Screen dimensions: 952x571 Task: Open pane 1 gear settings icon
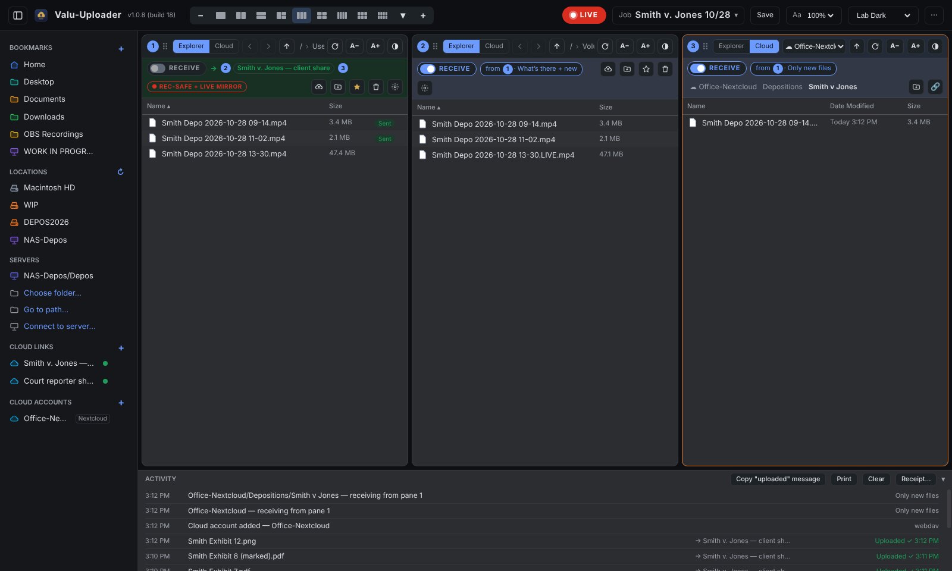click(395, 87)
